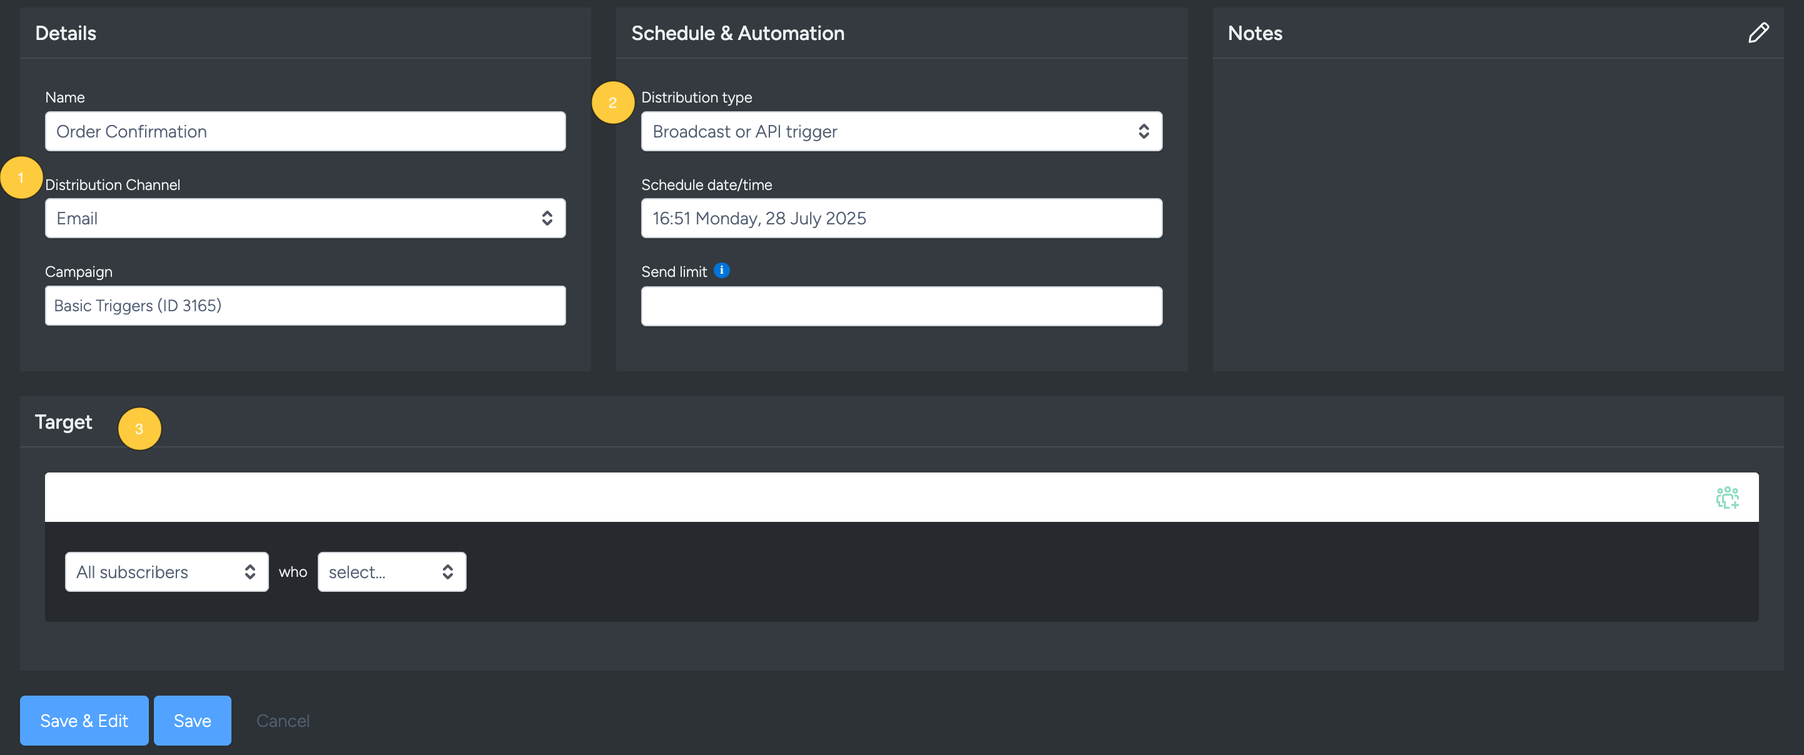Click the step 3 badge next to Target

point(139,428)
